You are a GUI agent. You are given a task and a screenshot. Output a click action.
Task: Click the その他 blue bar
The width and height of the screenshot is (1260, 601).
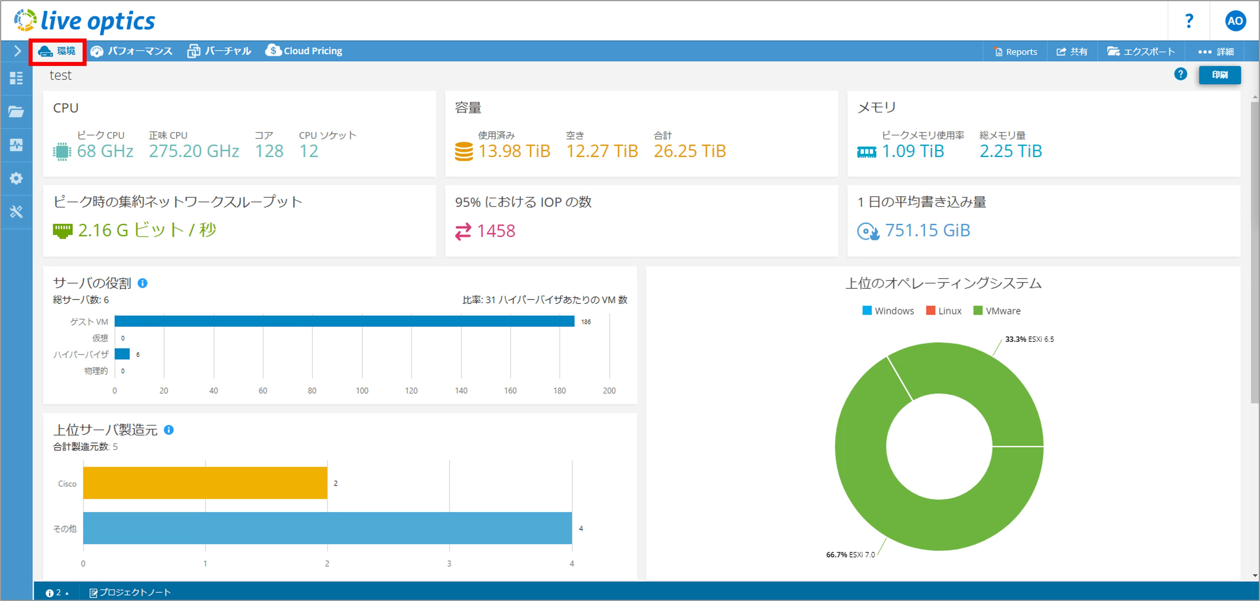click(x=327, y=528)
